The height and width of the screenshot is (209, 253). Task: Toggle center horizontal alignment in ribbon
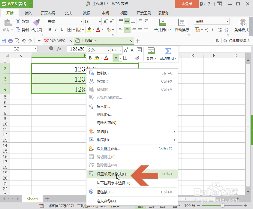click(127, 30)
